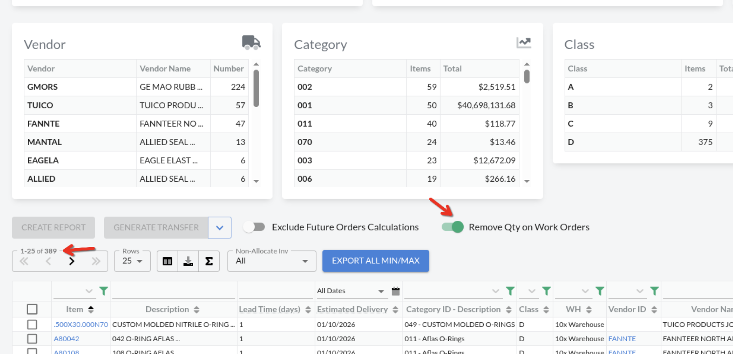The height and width of the screenshot is (354, 733).
Task: Expand the Item filter dropdown chevron
Action: click(x=89, y=291)
